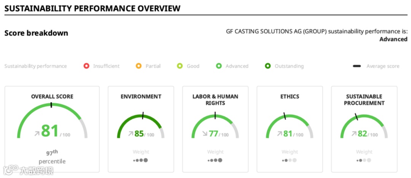Click the 97th percentile text

(x=52, y=157)
